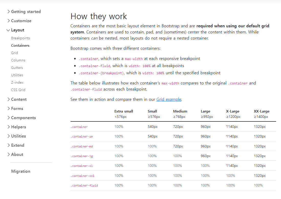The width and height of the screenshot is (281, 199).
Task: Expand the Getting started chevron
Action: pyautogui.click(x=8, y=12)
